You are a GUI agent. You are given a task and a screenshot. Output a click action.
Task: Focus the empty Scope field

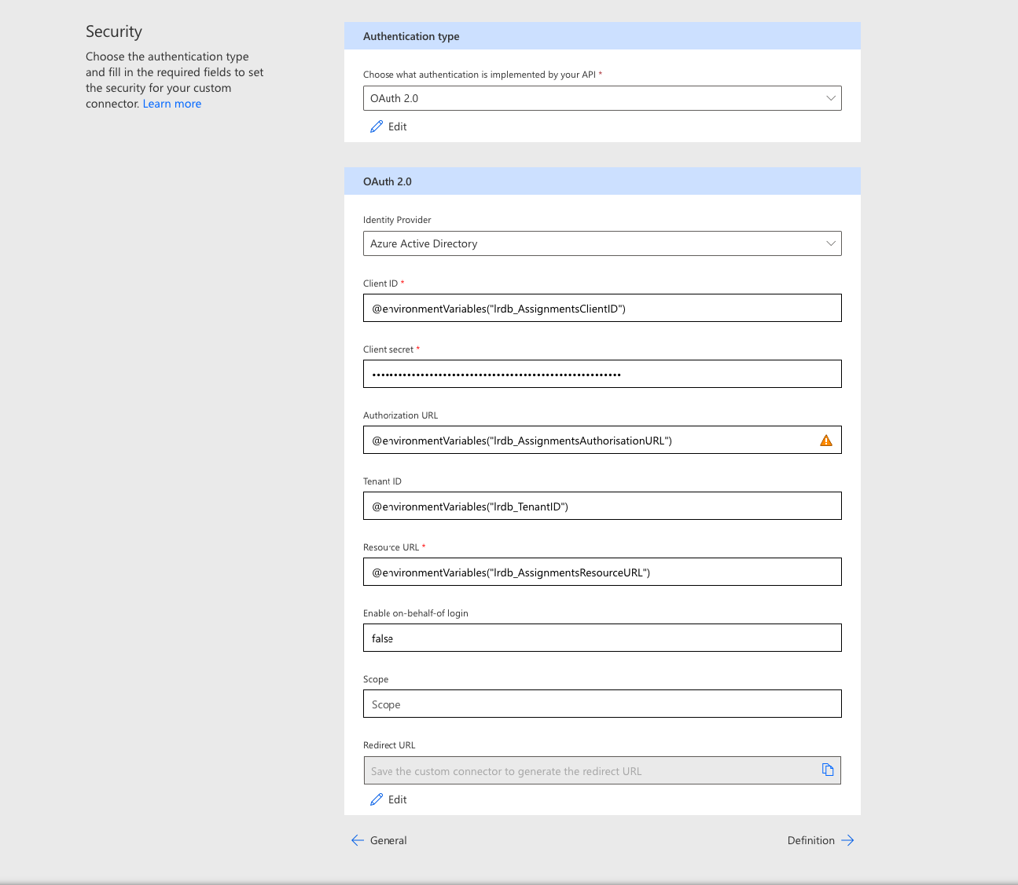602,704
